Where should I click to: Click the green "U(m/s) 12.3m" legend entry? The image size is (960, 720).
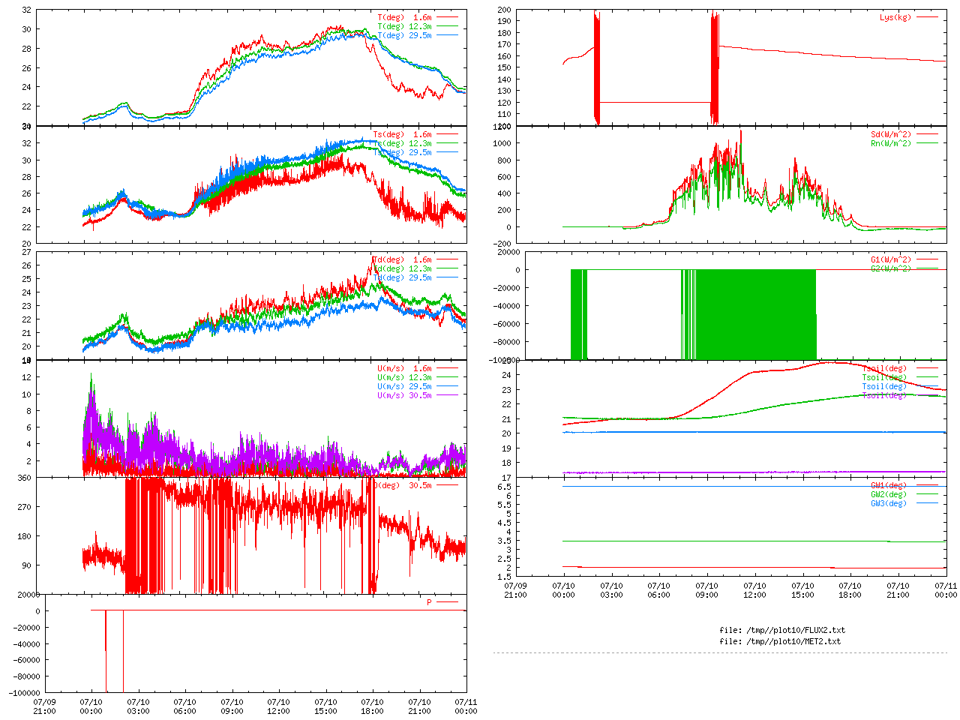point(404,377)
